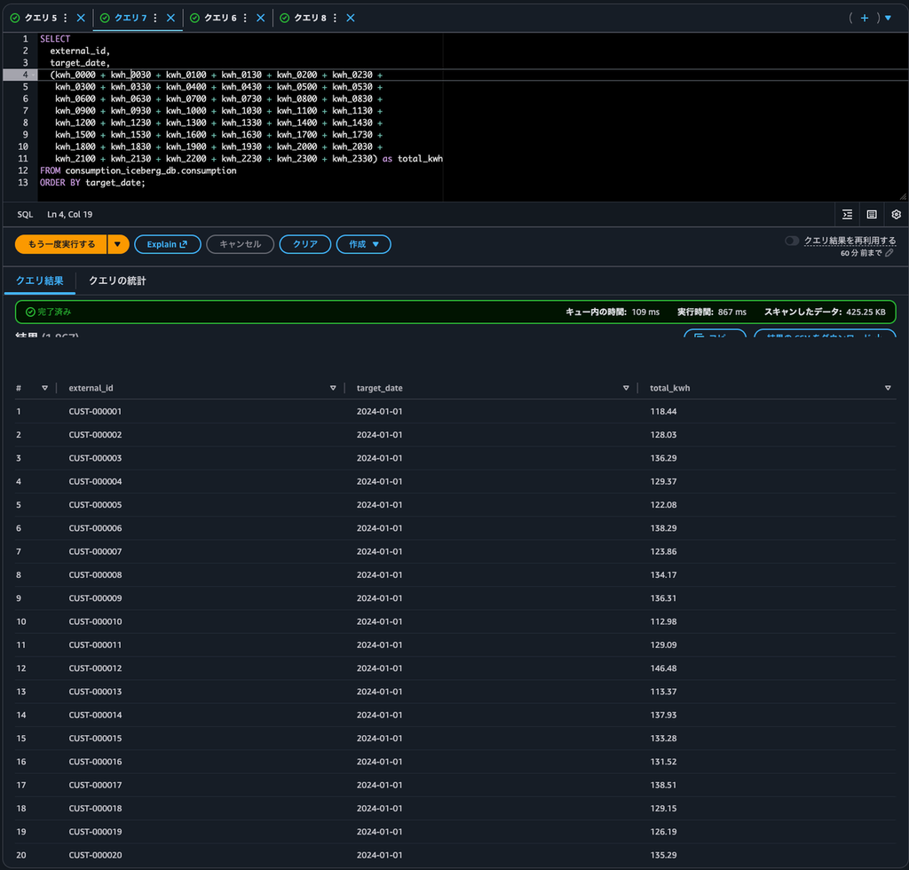Open run options dropdown arrow
This screenshot has height=870, width=909.
point(118,245)
